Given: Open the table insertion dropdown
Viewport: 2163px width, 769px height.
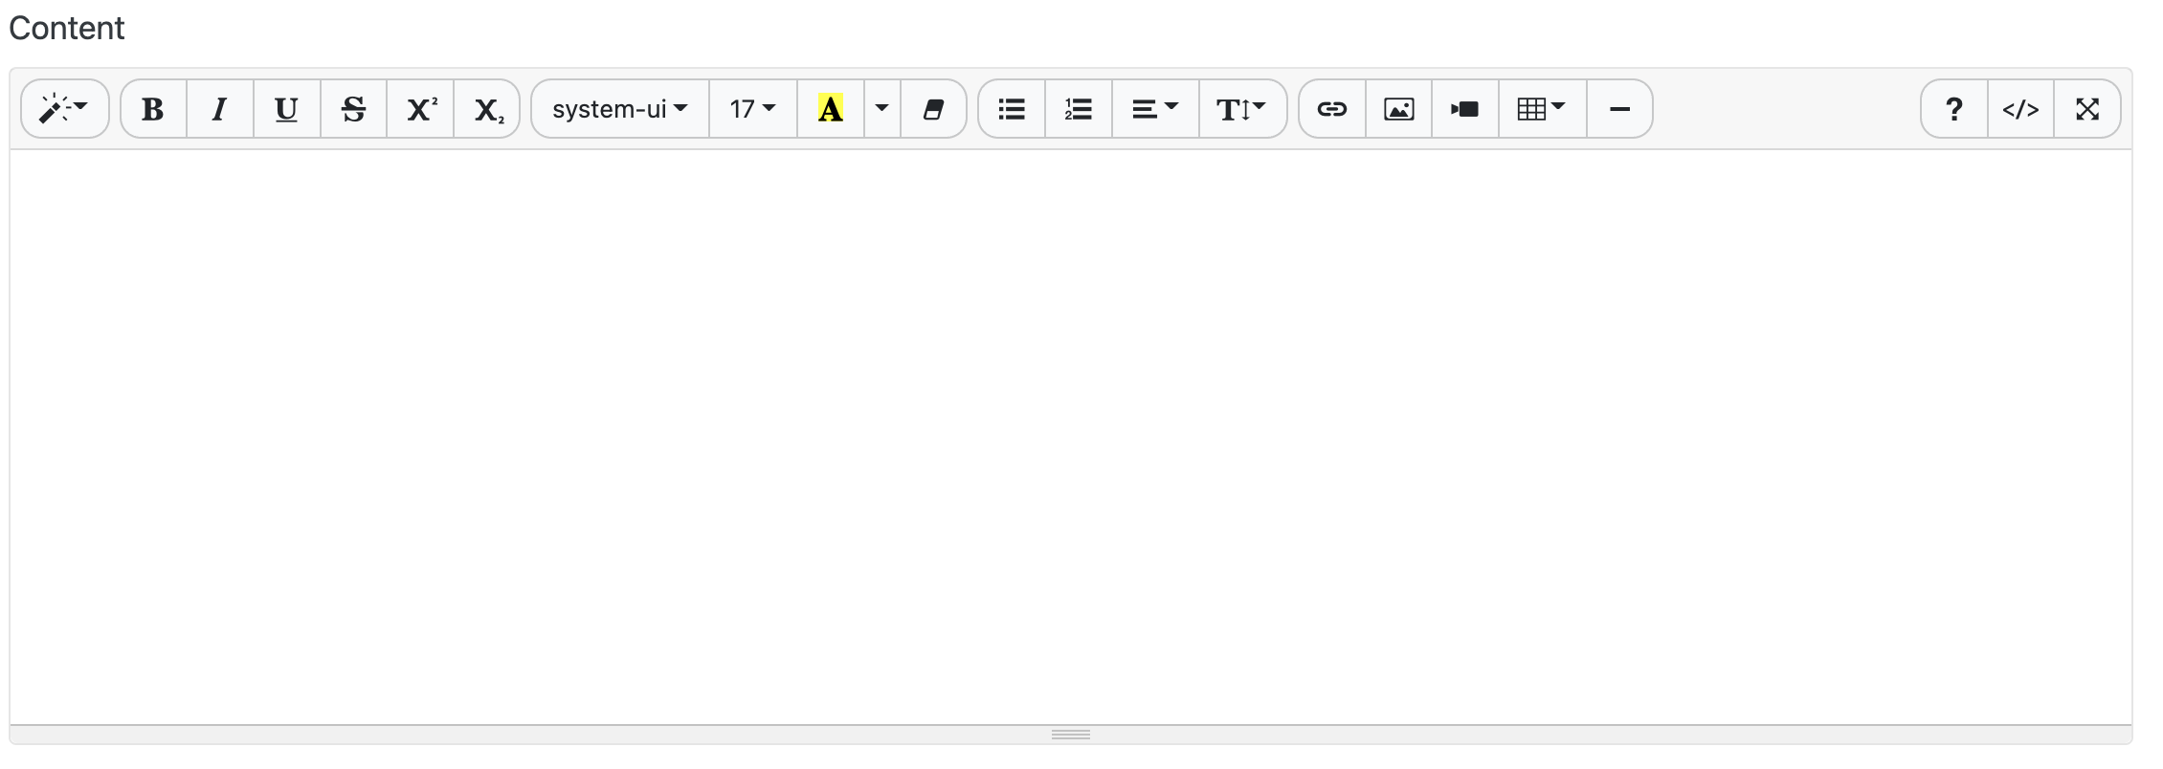Looking at the screenshot, I should [1543, 109].
